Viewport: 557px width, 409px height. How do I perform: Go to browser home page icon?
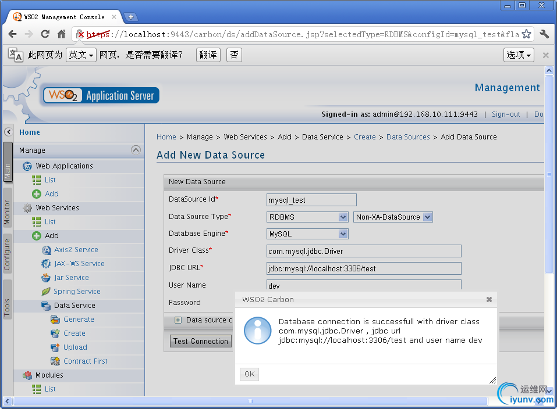(62, 34)
